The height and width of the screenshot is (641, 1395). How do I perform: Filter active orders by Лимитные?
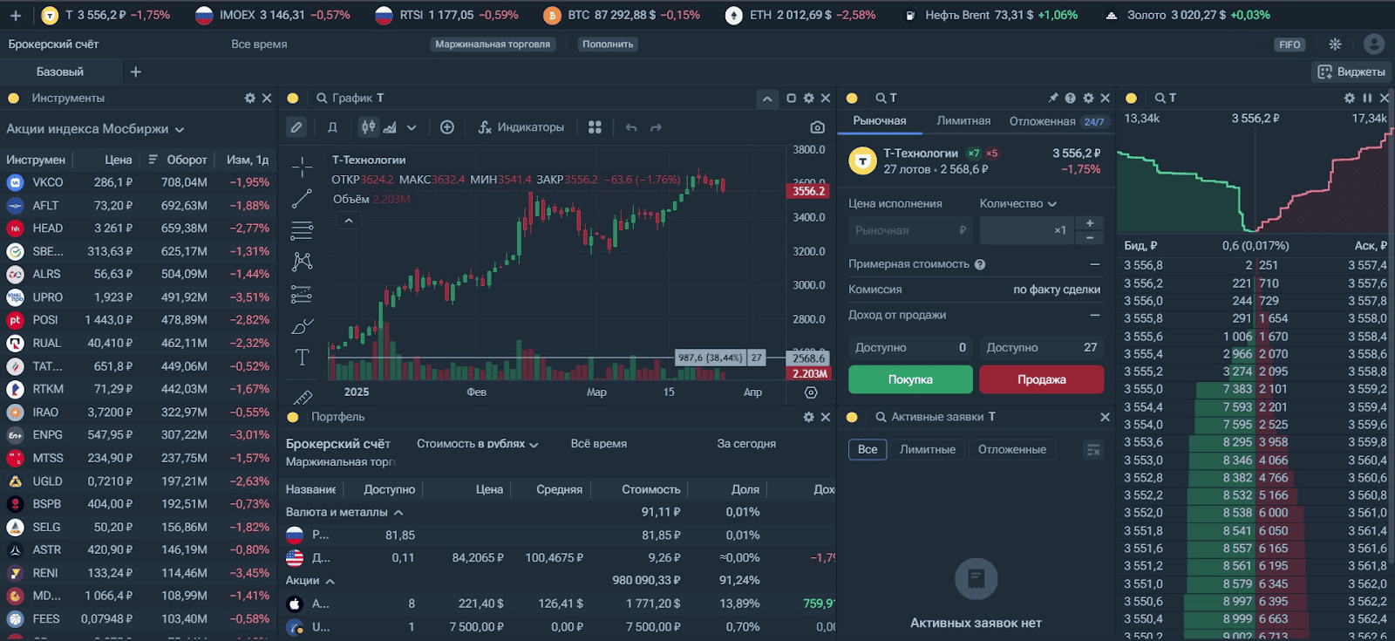pyautogui.click(x=928, y=450)
